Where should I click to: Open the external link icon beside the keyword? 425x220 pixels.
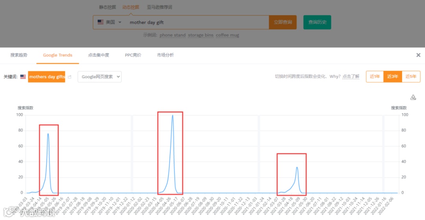coord(70,77)
